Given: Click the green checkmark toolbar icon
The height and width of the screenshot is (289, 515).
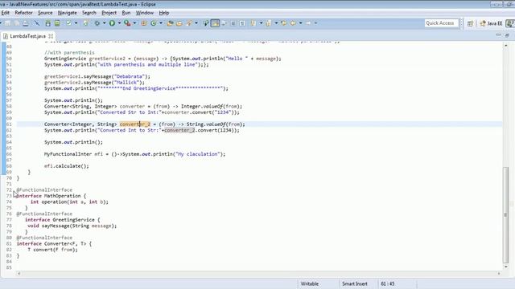Looking at the screenshot, I should (x=68, y=23).
